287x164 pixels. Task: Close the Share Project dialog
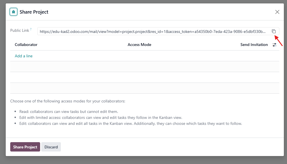point(277,12)
